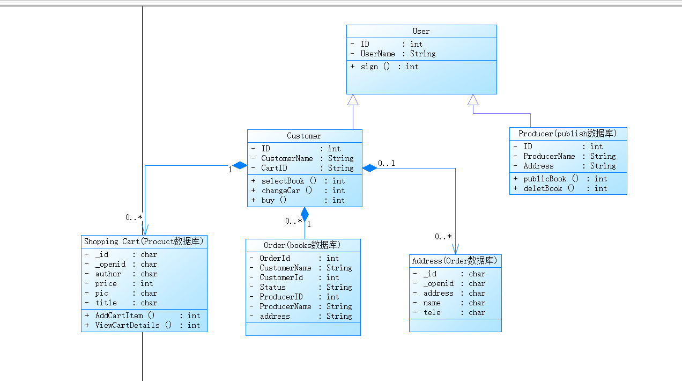Click 'address : String' in Order class
The width and height of the screenshot is (682, 381).
click(x=301, y=316)
